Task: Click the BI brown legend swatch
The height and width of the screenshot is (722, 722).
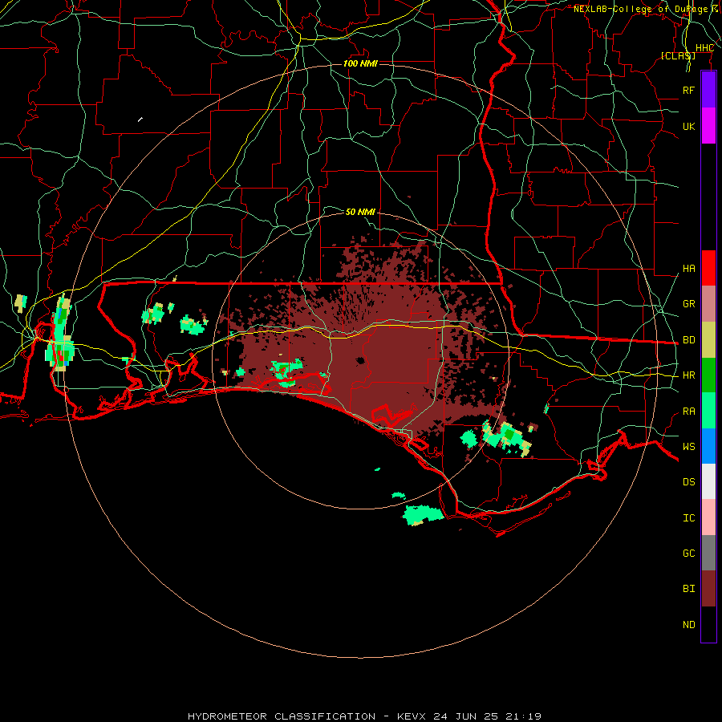Action: tap(708, 589)
